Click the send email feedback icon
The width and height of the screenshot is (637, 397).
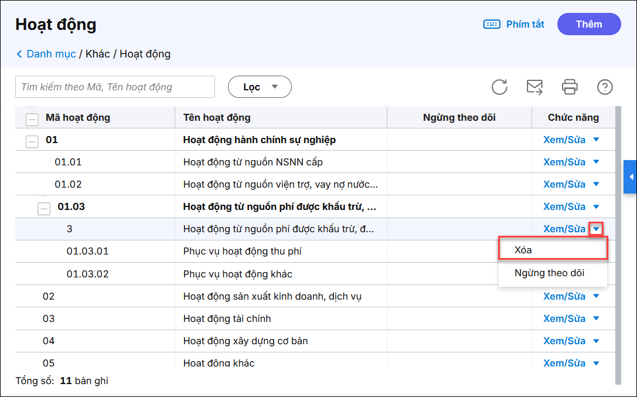534,87
